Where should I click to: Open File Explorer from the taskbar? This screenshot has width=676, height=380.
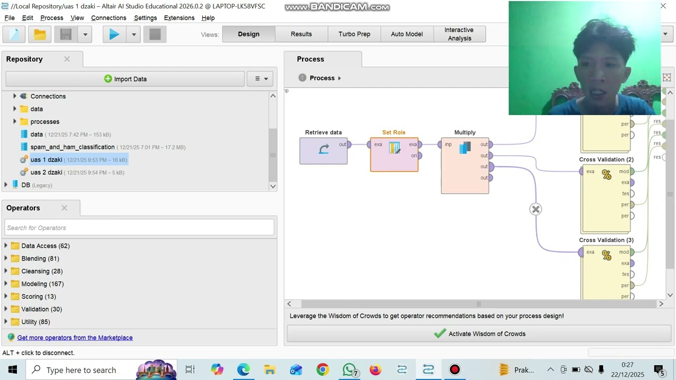click(x=270, y=370)
